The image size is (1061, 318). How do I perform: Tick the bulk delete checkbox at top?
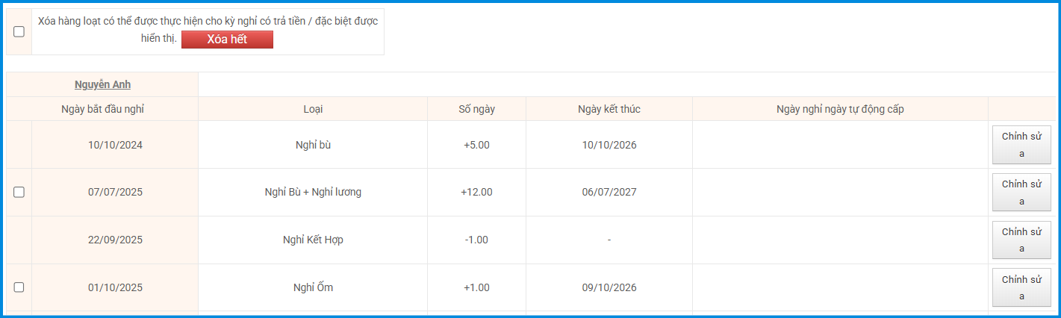click(19, 31)
